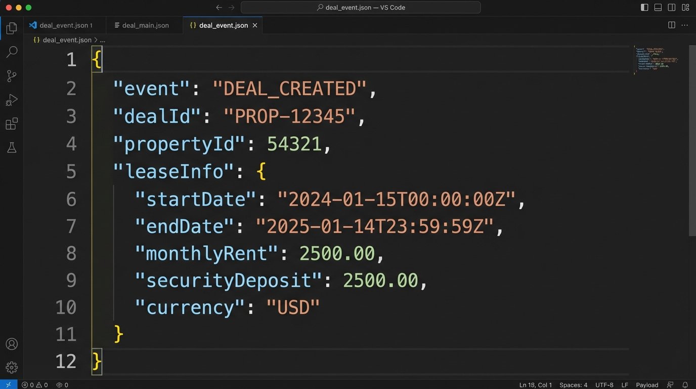The height and width of the screenshot is (389, 696).
Task: Click the Manage gear icon
Action: pyautogui.click(x=11, y=367)
